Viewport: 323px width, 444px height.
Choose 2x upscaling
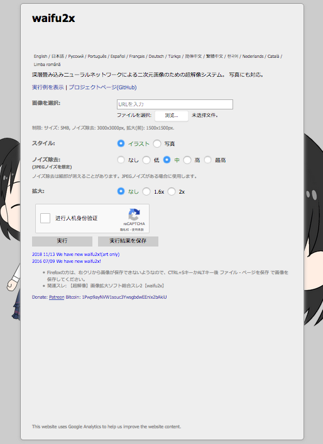(172, 191)
